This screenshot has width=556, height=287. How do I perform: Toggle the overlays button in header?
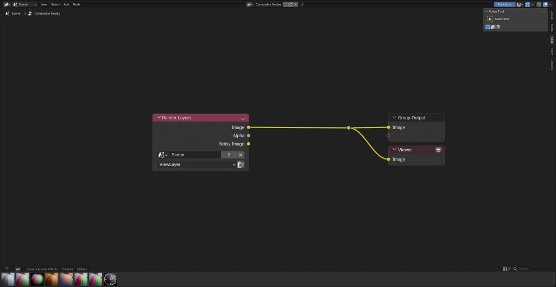click(546, 4)
